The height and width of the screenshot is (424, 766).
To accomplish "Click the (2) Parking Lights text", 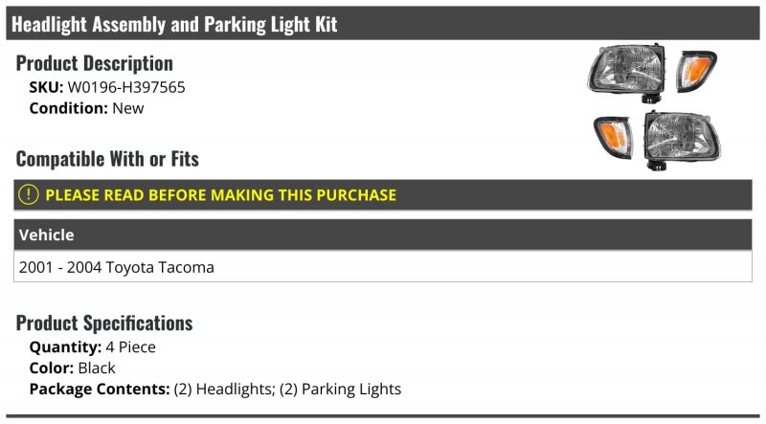I will (x=341, y=389).
